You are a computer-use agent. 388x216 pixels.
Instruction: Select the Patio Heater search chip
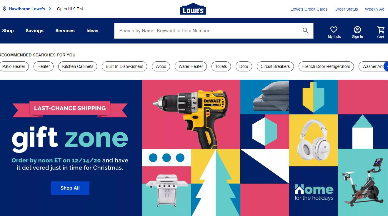click(x=14, y=66)
